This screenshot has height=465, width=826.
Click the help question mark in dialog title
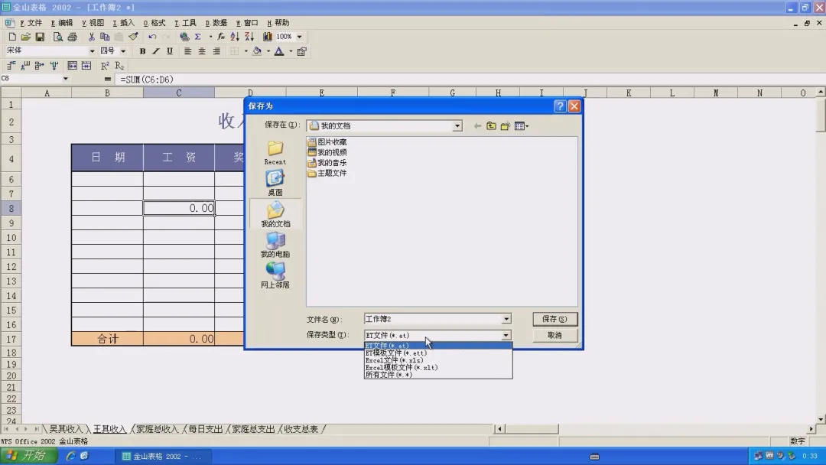click(560, 106)
